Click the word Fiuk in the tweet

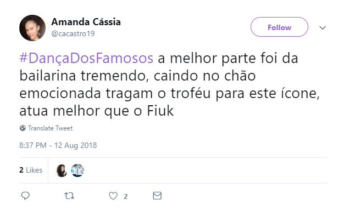[160, 111]
